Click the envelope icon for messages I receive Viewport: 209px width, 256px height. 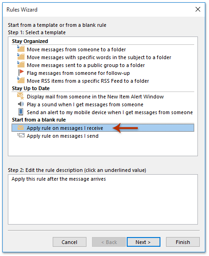tap(21, 128)
